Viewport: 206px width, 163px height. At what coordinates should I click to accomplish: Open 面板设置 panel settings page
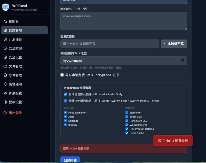(x=24, y=102)
